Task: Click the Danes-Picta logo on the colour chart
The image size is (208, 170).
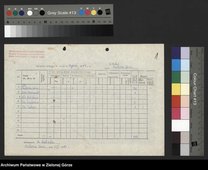Action: pyautogui.click(x=194, y=144)
